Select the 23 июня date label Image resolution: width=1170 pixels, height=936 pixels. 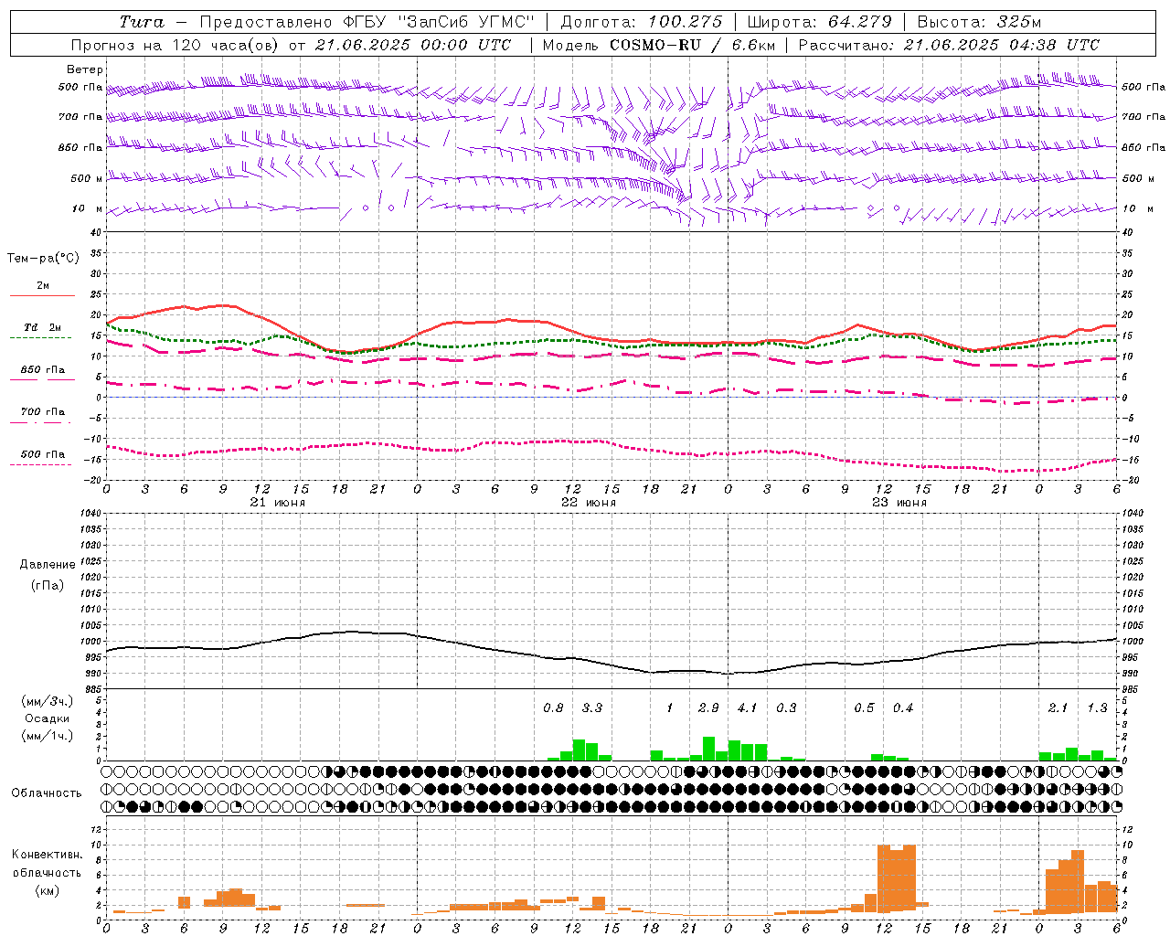899,503
